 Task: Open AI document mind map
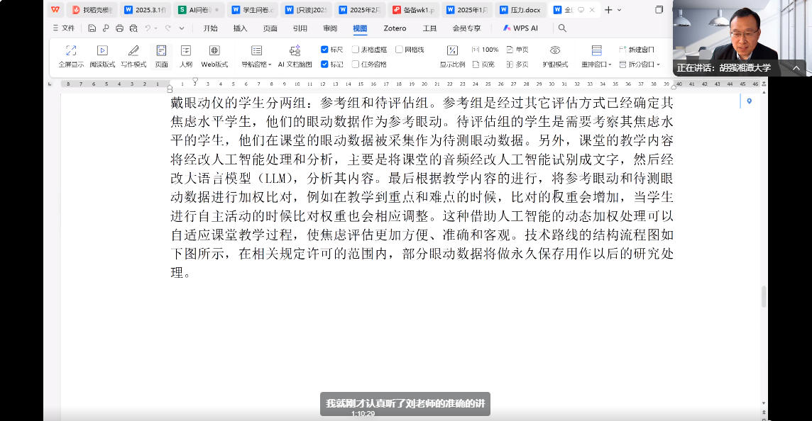pos(295,55)
